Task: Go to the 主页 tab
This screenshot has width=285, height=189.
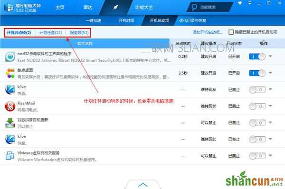Action: click(60, 7)
